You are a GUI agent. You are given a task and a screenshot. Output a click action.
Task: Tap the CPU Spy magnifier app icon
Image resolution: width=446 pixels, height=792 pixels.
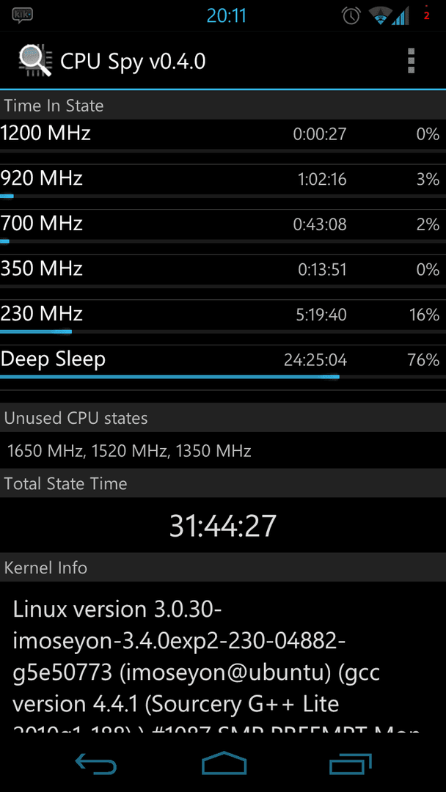[x=35, y=61]
